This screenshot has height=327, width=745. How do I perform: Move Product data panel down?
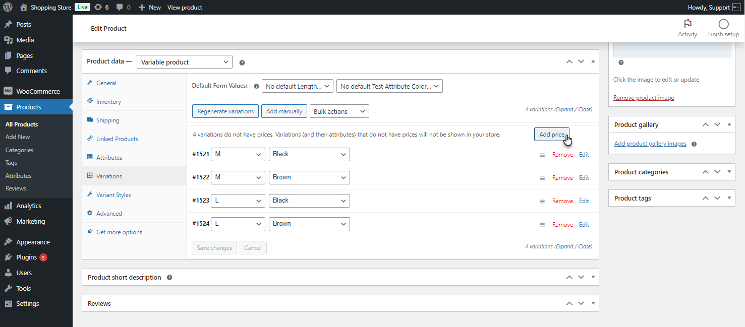click(581, 61)
